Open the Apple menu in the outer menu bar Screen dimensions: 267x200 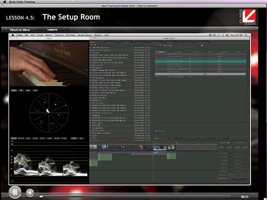click(x=5, y=2)
